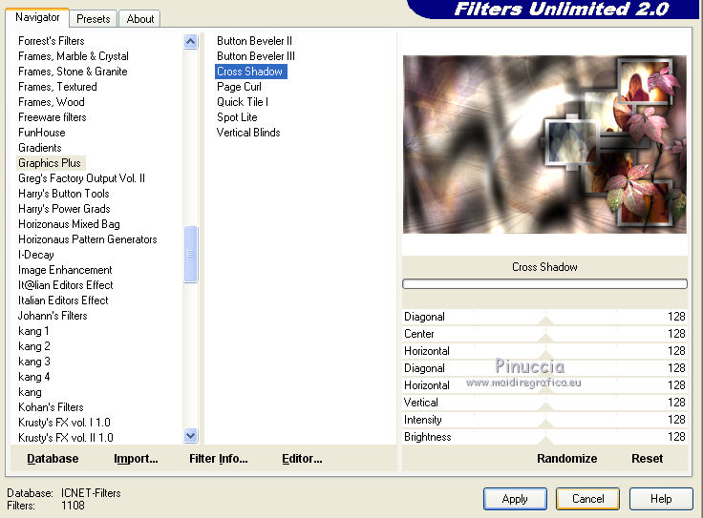The image size is (703, 518).
Task: Select Freeware filters category
Action: click(52, 116)
